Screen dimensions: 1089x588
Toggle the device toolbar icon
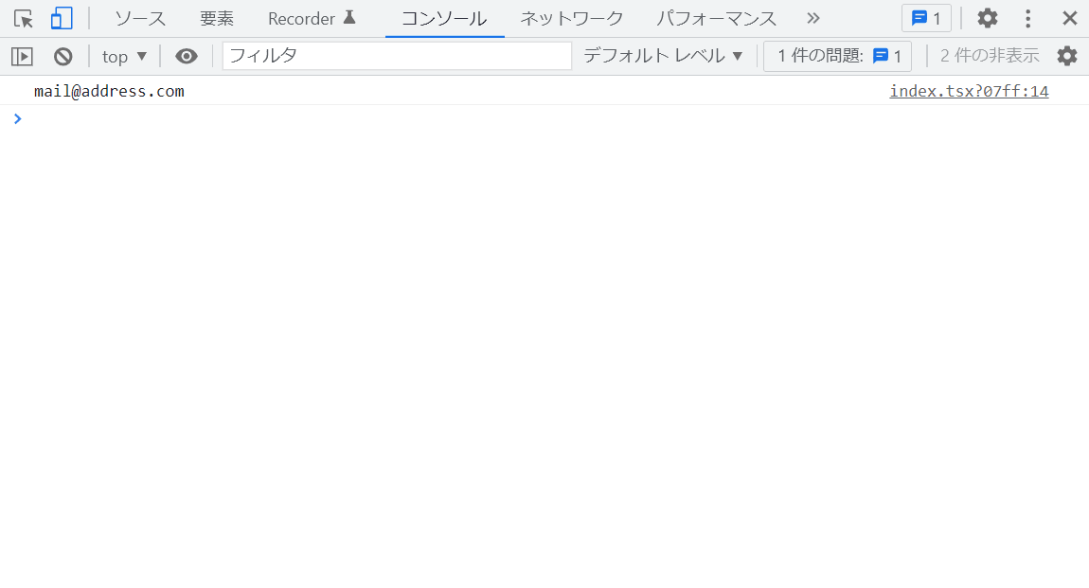pyautogui.click(x=62, y=19)
